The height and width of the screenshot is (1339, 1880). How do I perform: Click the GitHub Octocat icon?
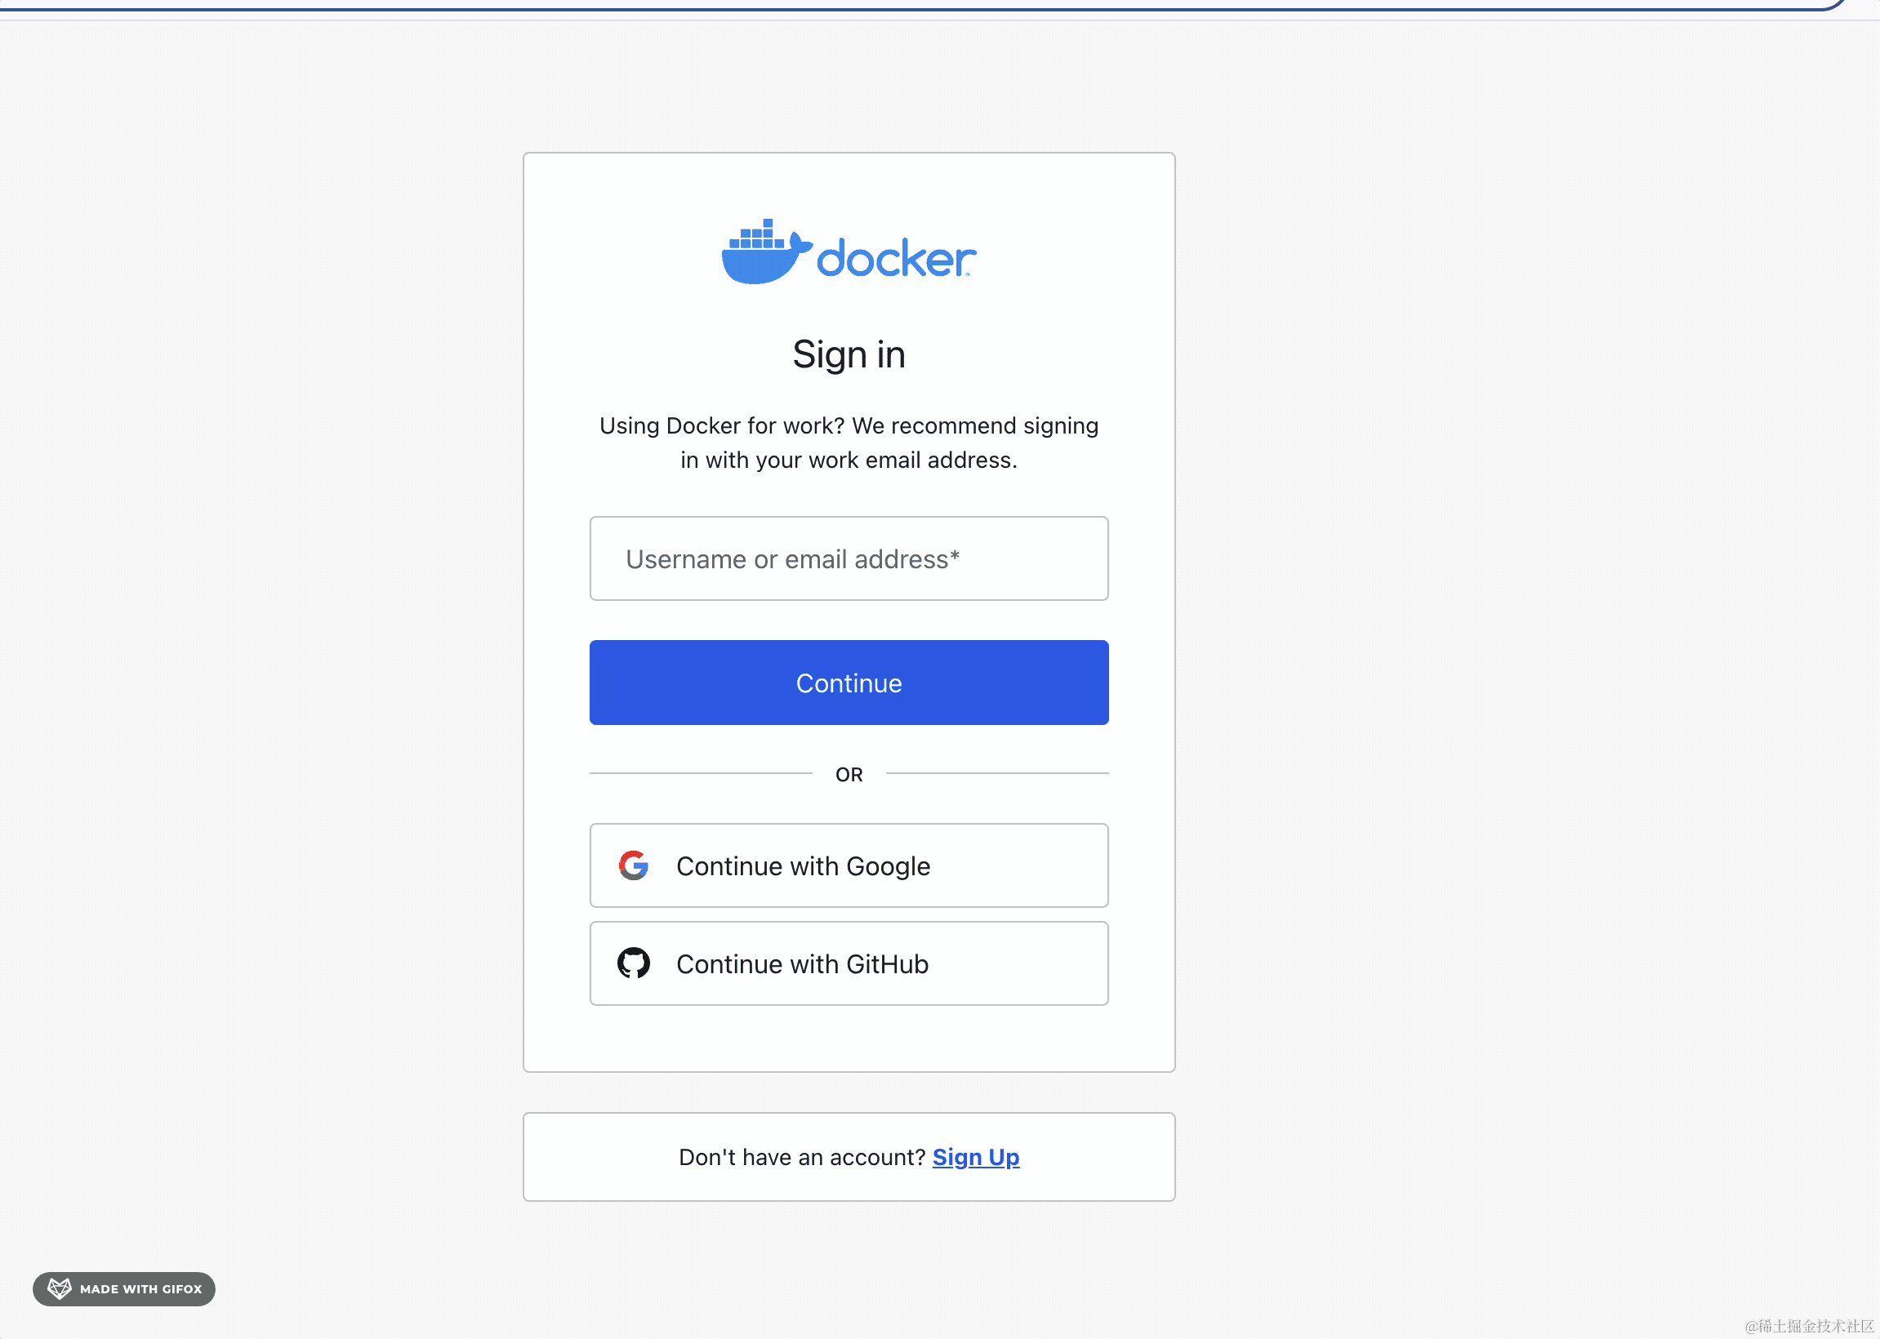coord(633,963)
